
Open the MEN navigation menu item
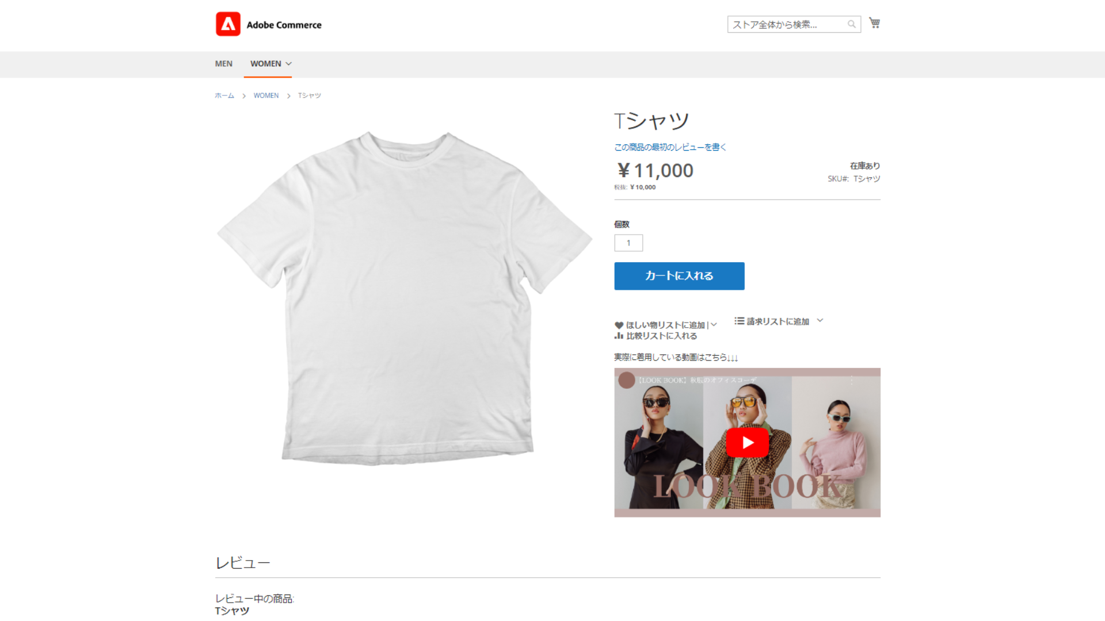pos(223,64)
